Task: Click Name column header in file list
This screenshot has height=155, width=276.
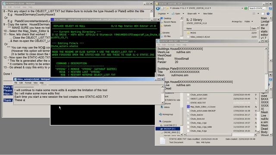Action: (x=217, y=28)
